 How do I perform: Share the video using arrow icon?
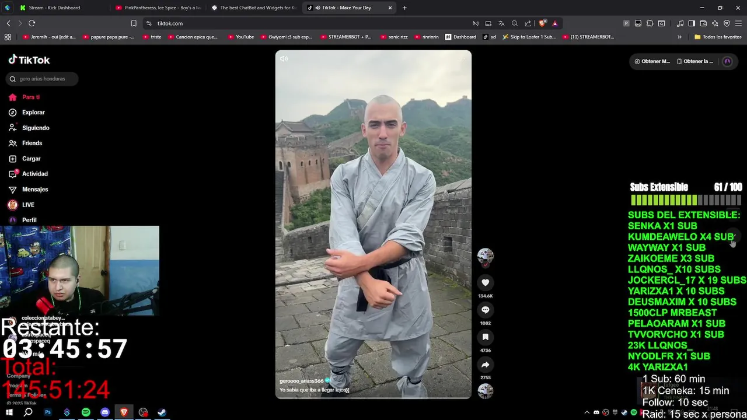[x=485, y=365]
